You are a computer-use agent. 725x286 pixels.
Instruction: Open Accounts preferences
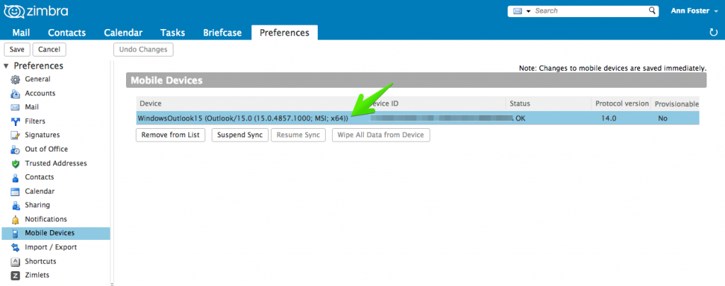pos(40,93)
